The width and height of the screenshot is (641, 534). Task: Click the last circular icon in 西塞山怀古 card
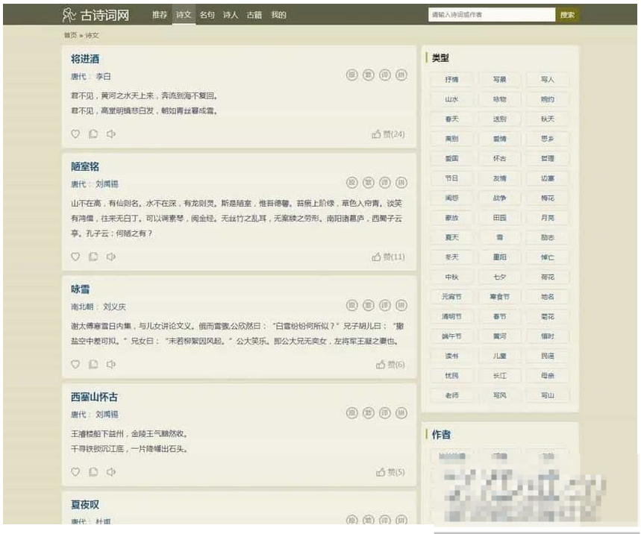401,413
